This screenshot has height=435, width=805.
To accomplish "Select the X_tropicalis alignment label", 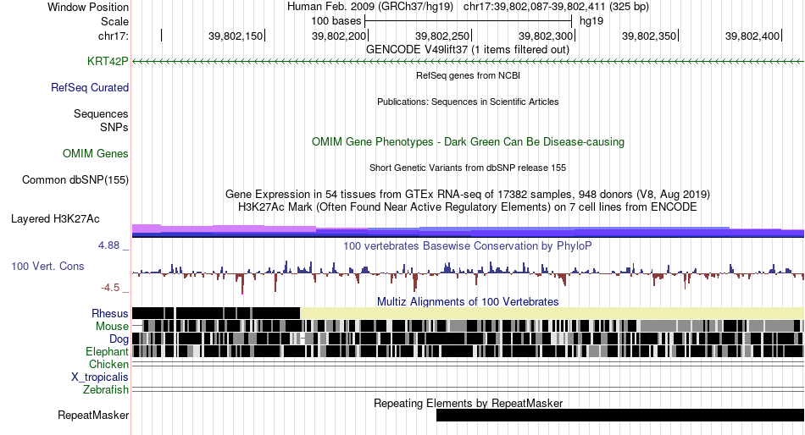I will click(x=100, y=377).
